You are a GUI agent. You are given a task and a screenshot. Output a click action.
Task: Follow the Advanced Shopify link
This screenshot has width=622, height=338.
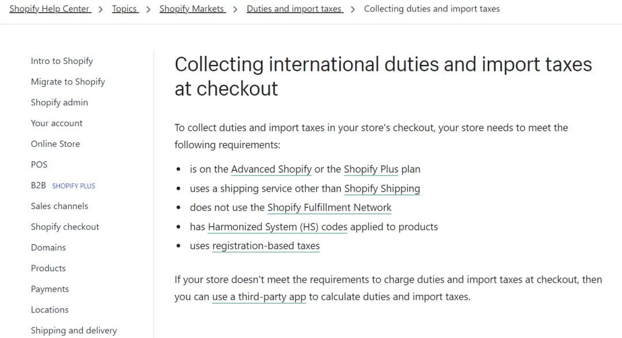271,169
